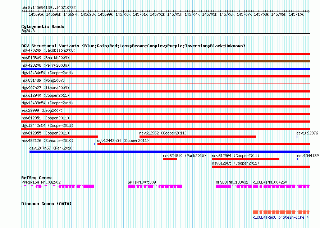Image resolution: width=320 pixels, height=228 pixels.
Task: Click the small blue esv1544139 marker
Action: pyautogui.click(x=298, y=159)
